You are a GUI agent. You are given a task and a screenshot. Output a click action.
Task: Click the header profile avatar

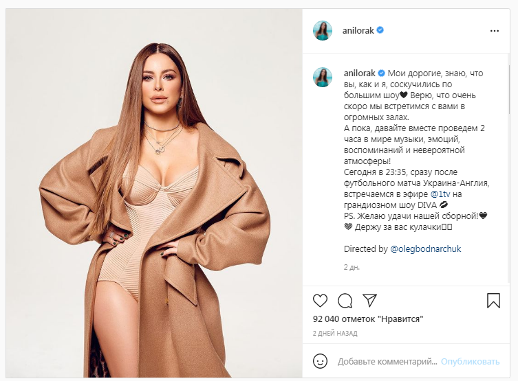[323, 31]
